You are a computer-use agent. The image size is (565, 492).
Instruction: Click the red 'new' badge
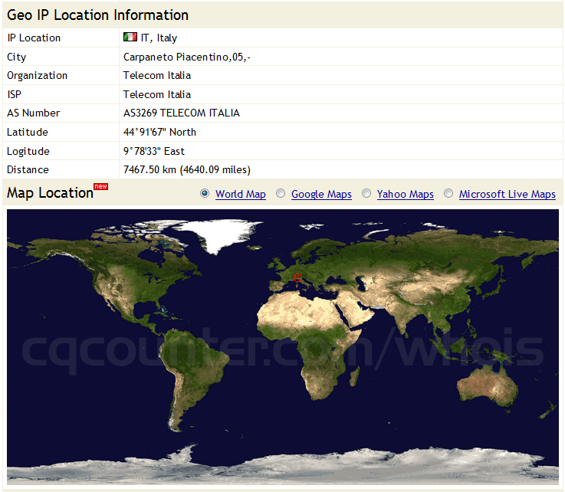pyautogui.click(x=101, y=186)
